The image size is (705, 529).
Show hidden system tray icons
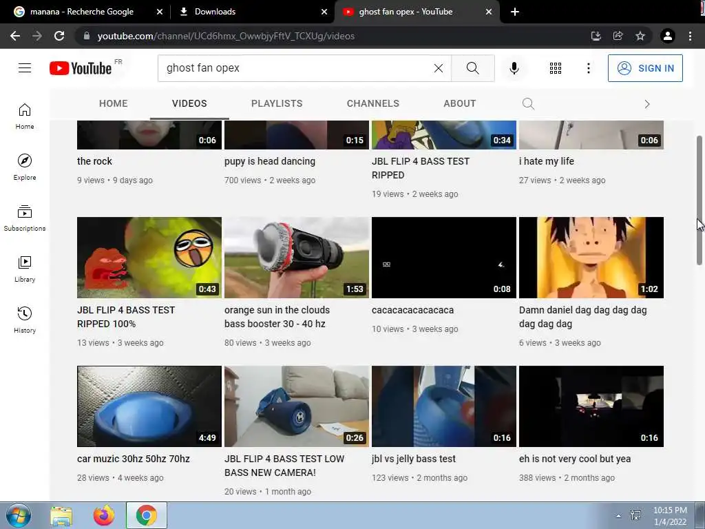pos(619,516)
